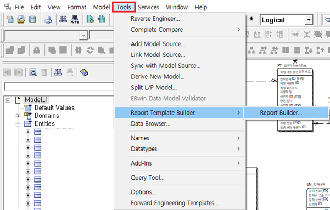The width and height of the screenshot is (330, 210).
Task: Open help with the blue question-mark book icon
Action: (84, 72)
